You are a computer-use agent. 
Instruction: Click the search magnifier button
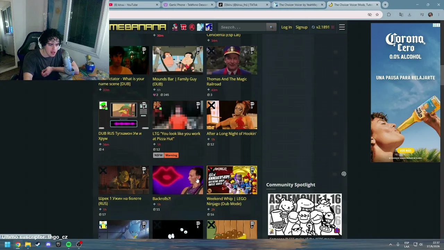click(271, 27)
